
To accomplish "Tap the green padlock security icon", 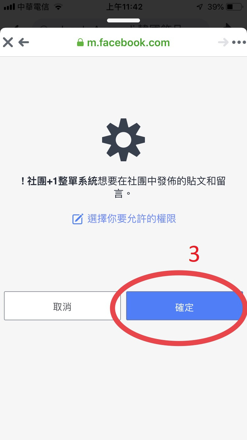I will click(80, 42).
